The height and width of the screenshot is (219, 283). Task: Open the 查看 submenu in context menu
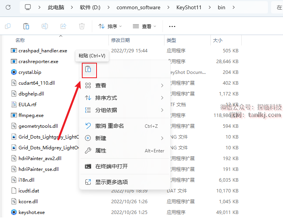coord(125,85)
